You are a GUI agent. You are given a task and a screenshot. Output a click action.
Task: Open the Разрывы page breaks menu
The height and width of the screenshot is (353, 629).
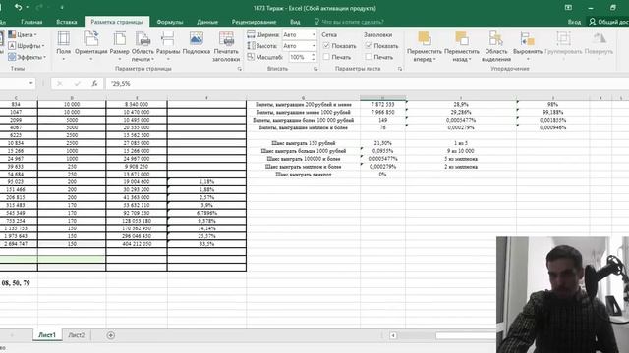[x=168, y=46]
